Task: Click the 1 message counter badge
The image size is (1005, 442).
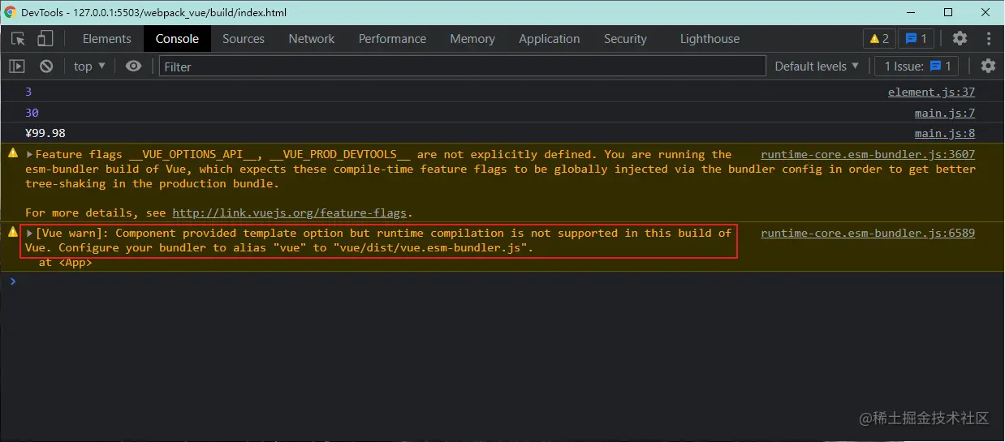Action: tap(917, 39)
